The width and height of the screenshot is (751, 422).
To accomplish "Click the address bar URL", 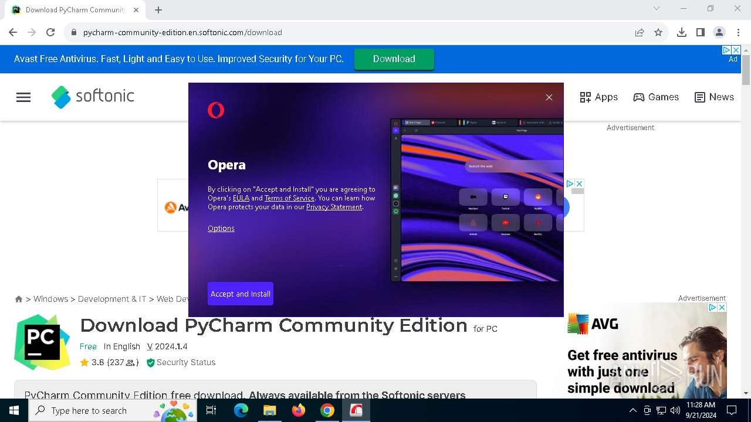I will coord(182,32).
